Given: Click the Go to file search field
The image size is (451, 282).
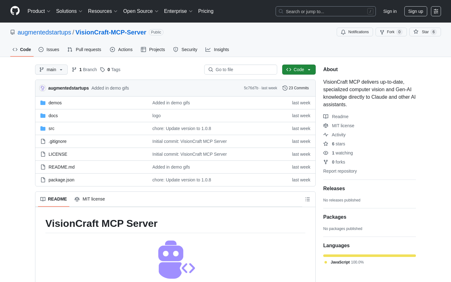Looking at the screenshot, I should (x=241, y=70).
